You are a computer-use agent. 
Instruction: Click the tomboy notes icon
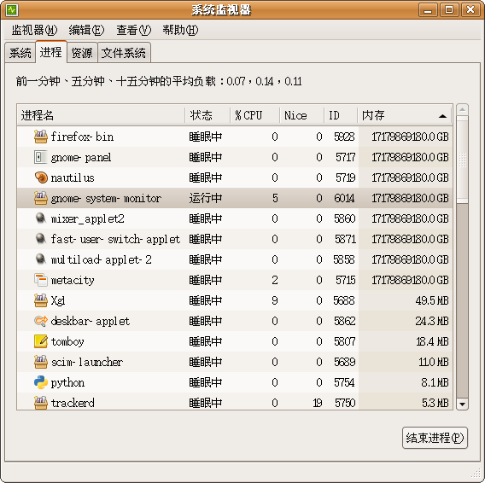pos(40,341)
